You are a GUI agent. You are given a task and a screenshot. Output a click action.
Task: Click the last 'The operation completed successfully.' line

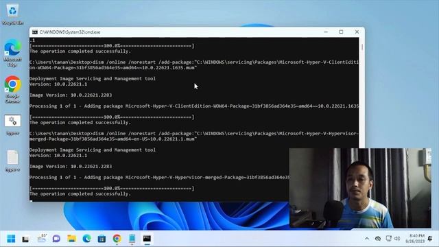click(80, 193)
